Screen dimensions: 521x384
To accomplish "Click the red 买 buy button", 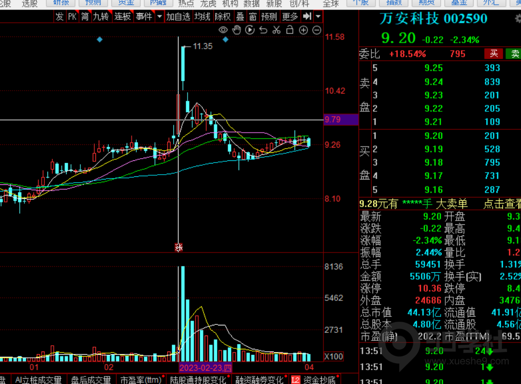I will (x=493, y=54).
